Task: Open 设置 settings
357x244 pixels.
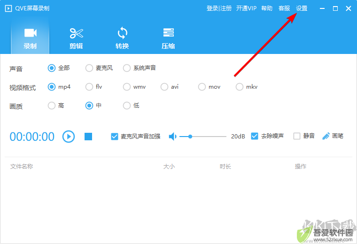Action: (302, 8)
